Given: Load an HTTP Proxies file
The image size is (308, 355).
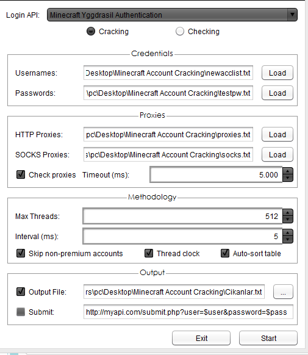Looking at the screenshot, I should click(278, 134).
